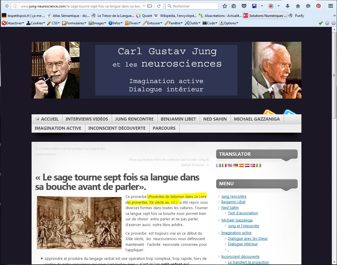Open the downloads arrow icon
Viewport: 337px width, 265px height.
click(x=288, y=6)
